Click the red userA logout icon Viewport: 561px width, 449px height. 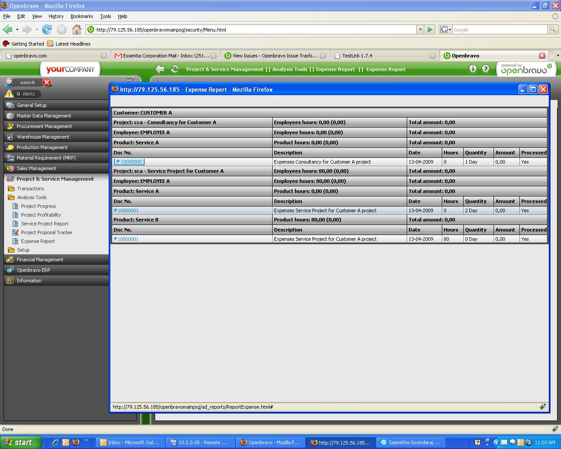(x=47, y=82)
